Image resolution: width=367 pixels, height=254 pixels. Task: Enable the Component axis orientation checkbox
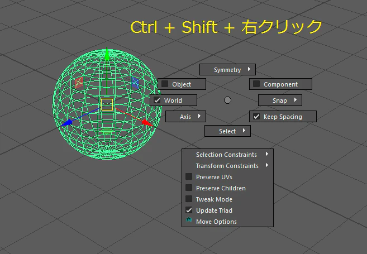256,84
